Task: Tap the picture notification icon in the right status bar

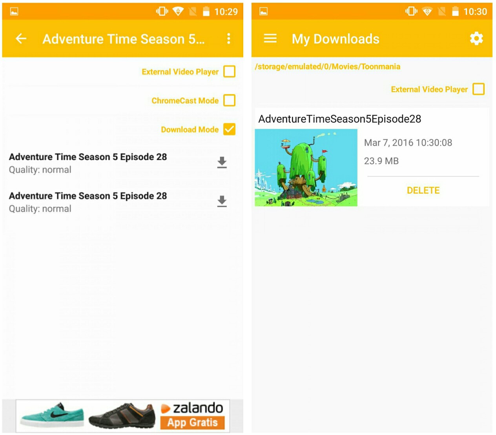Action: click(x=264, y=11)
